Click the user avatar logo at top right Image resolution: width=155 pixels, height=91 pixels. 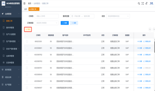click(151, 3)
